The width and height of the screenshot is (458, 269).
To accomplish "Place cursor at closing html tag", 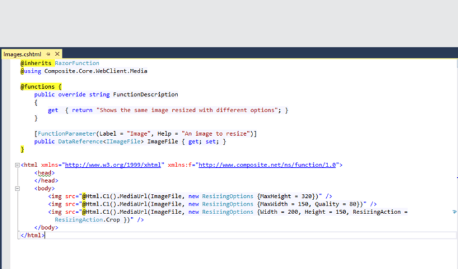I will click(x=33, y=236).
